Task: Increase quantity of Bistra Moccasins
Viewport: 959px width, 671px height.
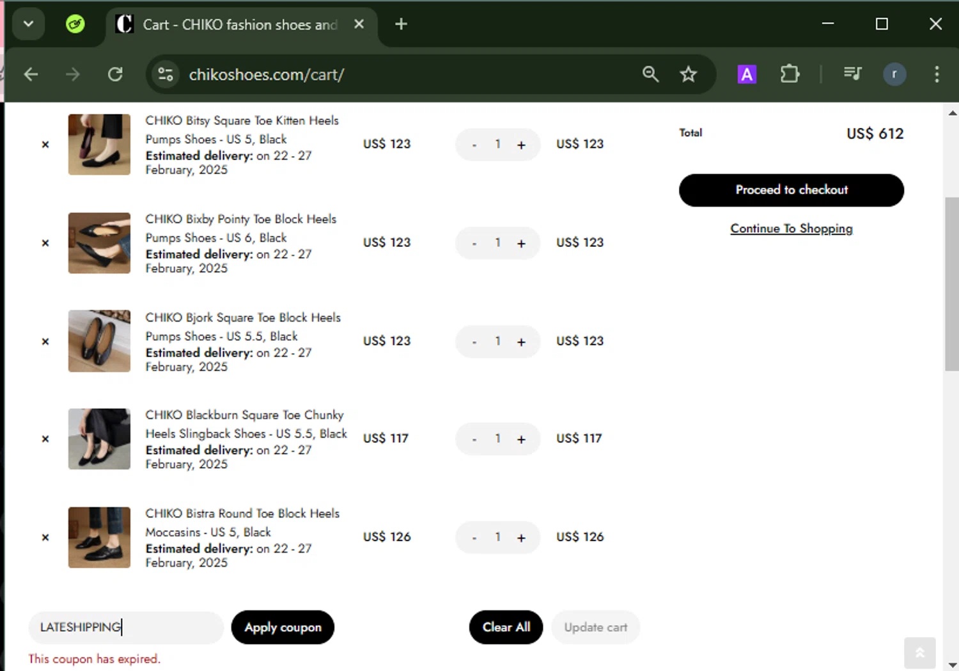Action: coord(521,538)
